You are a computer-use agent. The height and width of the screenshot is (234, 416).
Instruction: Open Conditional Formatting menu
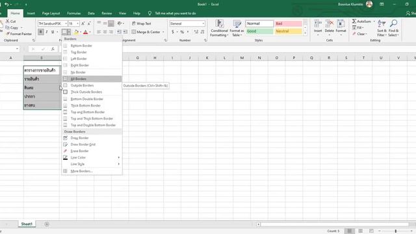coord(219,28)
